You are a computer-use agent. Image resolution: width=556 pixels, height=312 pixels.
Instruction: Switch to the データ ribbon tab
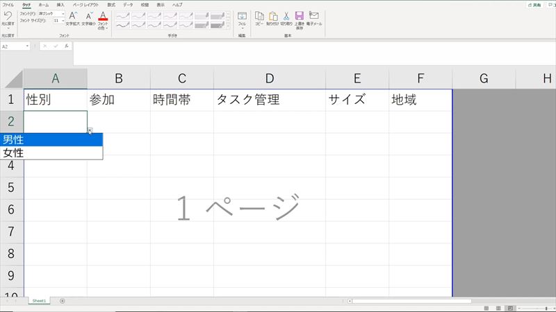coord(128,4)
